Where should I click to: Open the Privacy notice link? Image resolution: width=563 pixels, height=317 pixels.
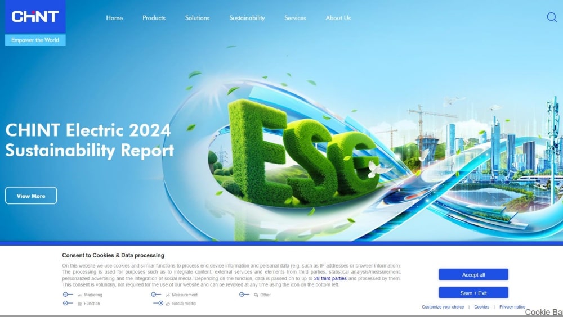tap(512, 307)
